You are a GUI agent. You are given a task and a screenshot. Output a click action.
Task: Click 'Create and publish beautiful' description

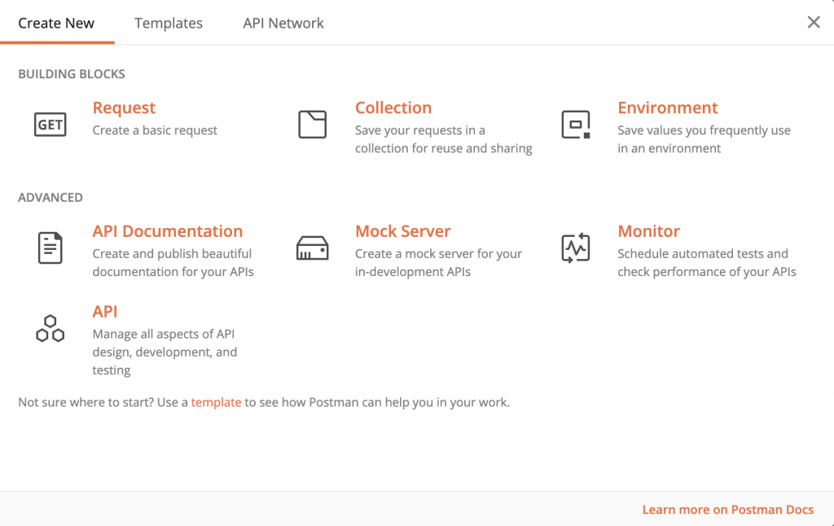[x=172, y=254]
